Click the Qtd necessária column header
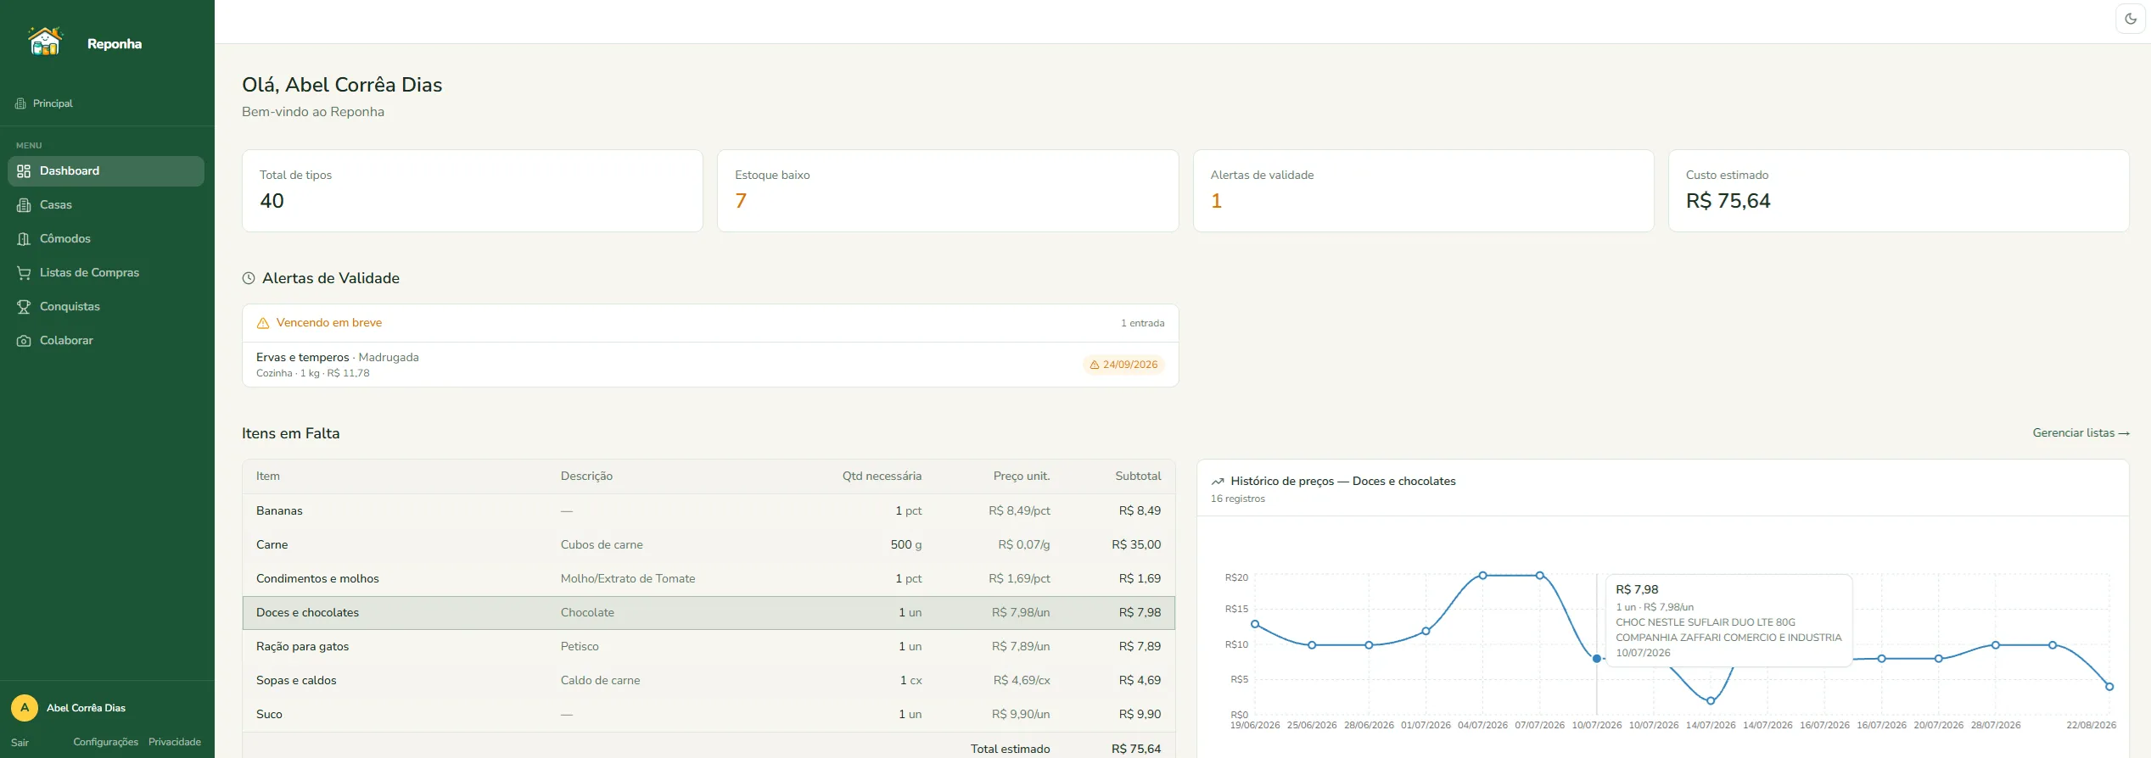 coord(882,477)
